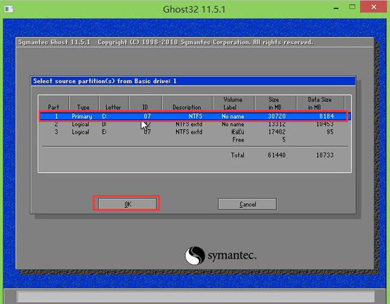Image resolution: width=390 pixels, height=304 pixels.
Task: Click data size 8184 in the first row
Action: pyautogui.click(x=326, y=116)
